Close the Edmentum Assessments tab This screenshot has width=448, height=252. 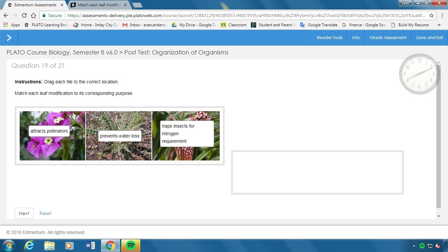pos(62,5)
